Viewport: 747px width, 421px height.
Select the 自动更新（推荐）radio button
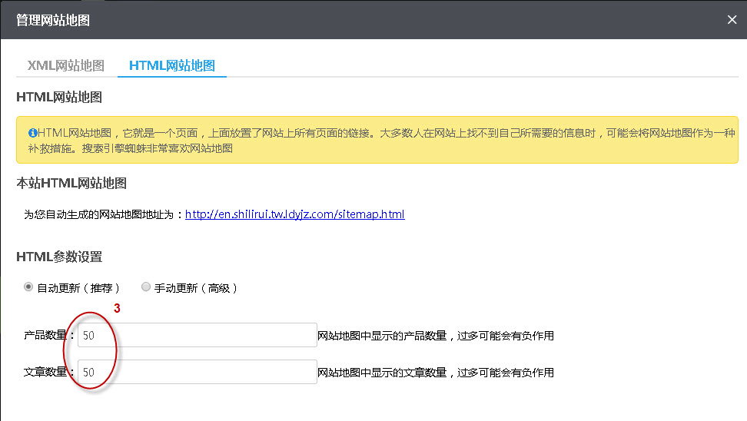tap(29, 287)
